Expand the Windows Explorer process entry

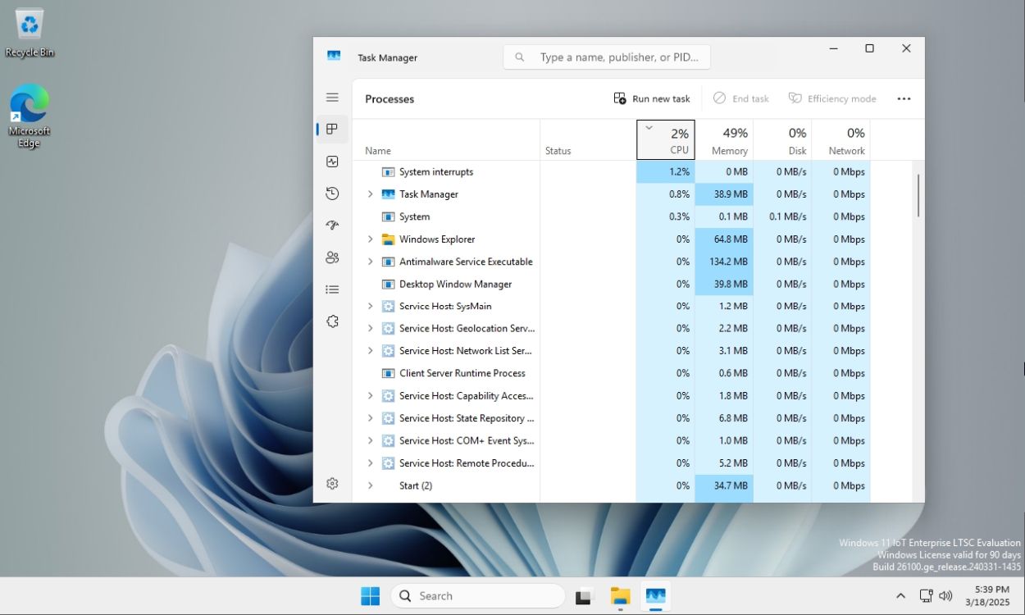(369, 239)
